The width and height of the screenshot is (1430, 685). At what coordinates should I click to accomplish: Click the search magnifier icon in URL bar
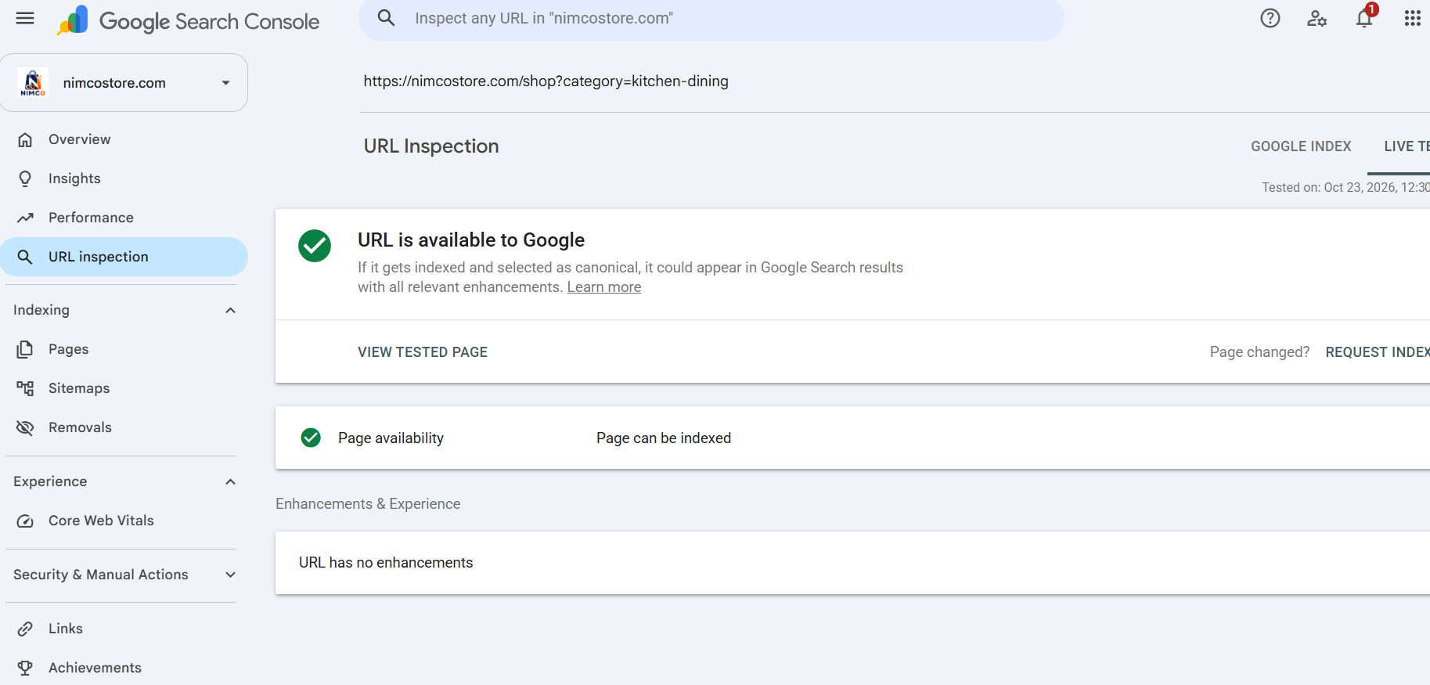click(x=386, y=18)
